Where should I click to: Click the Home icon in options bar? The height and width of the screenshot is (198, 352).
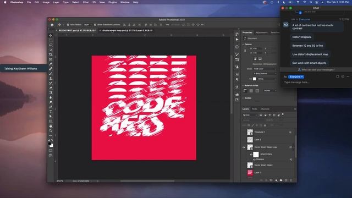(x=52, y=25)
